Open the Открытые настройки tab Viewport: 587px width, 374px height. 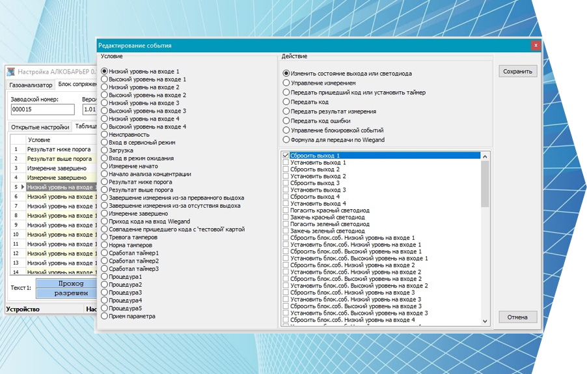pos(40,127)
